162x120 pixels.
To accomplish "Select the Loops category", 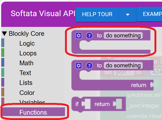I will point(28,53).
